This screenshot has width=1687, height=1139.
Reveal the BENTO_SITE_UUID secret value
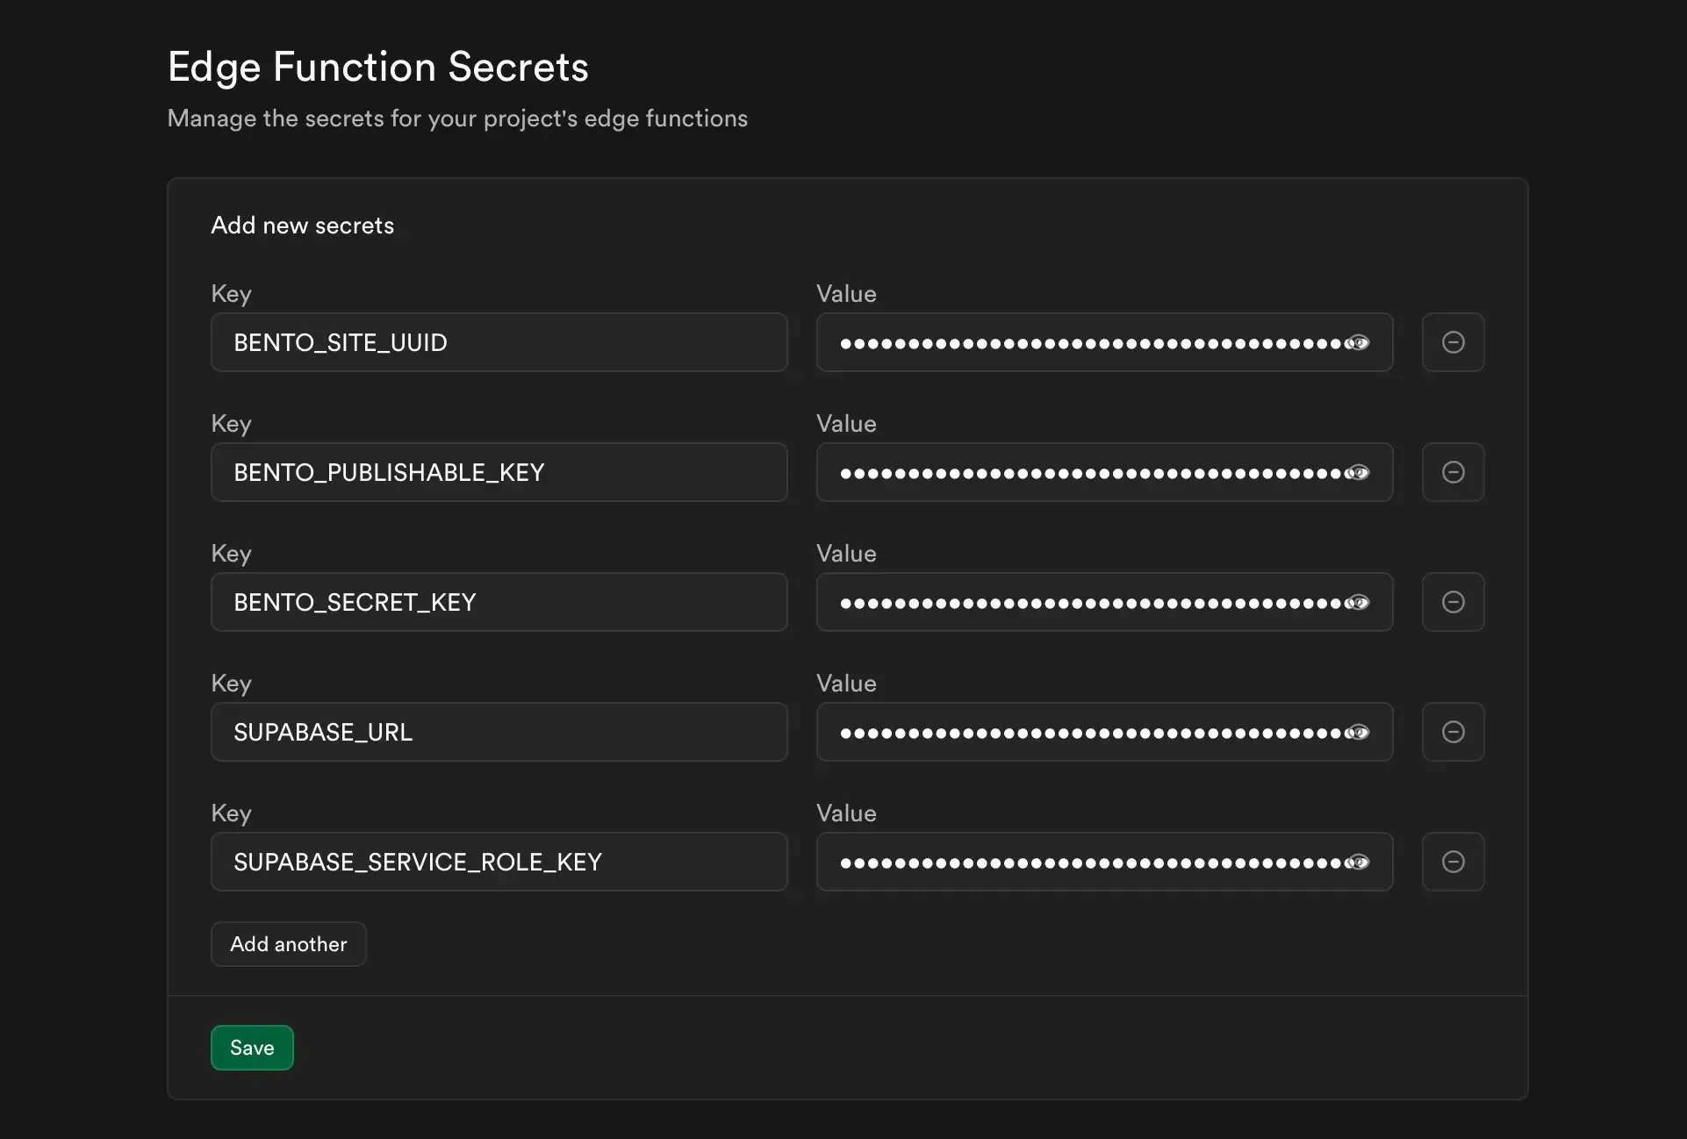1359,342
